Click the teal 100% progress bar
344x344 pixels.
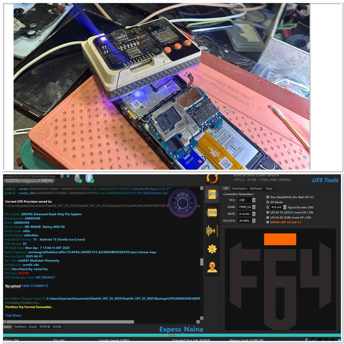click(172, 335)
